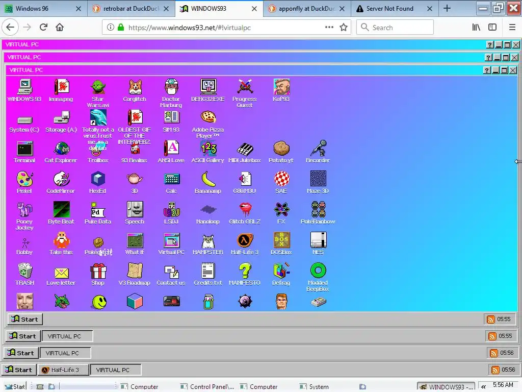Reload the current page
The image size is (522, 392).
[x=44, y=28]
